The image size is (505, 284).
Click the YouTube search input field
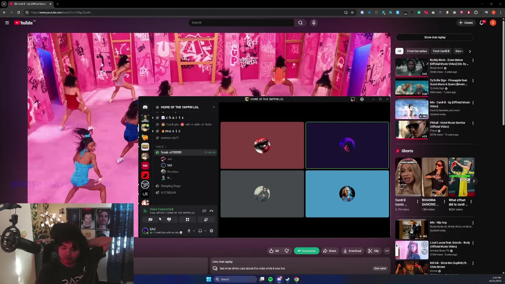tap(241, 22)
